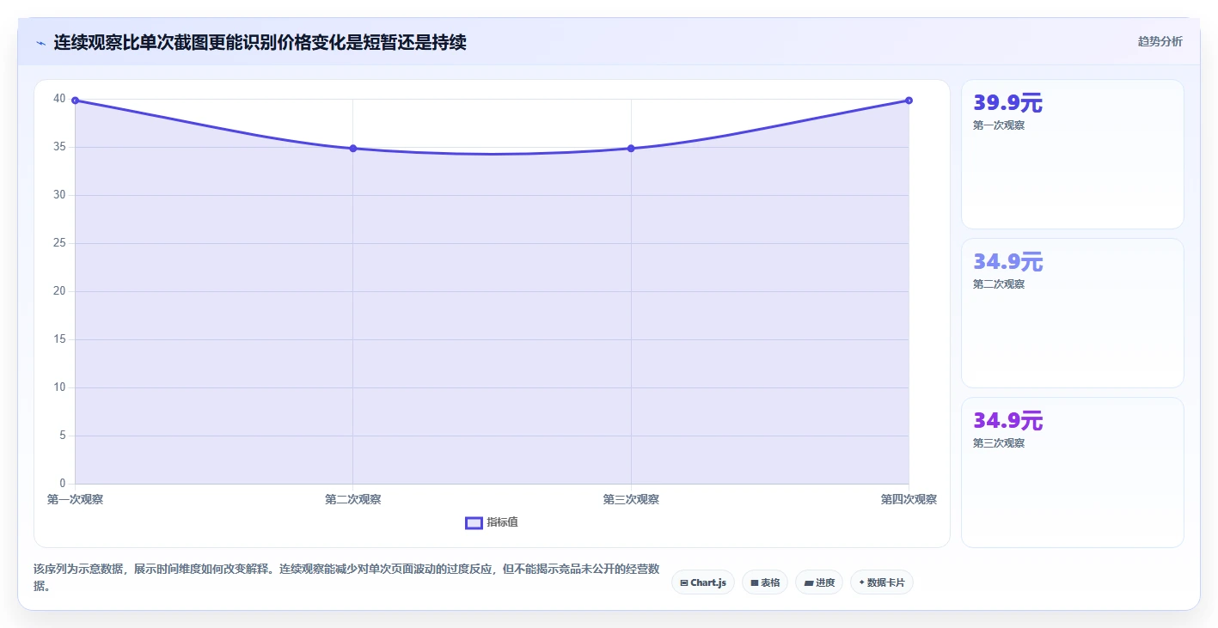Click the 39.9元 value card
Viewport: 1218px width, 628px height.
pyautogui.click(x=1072, y=155)
